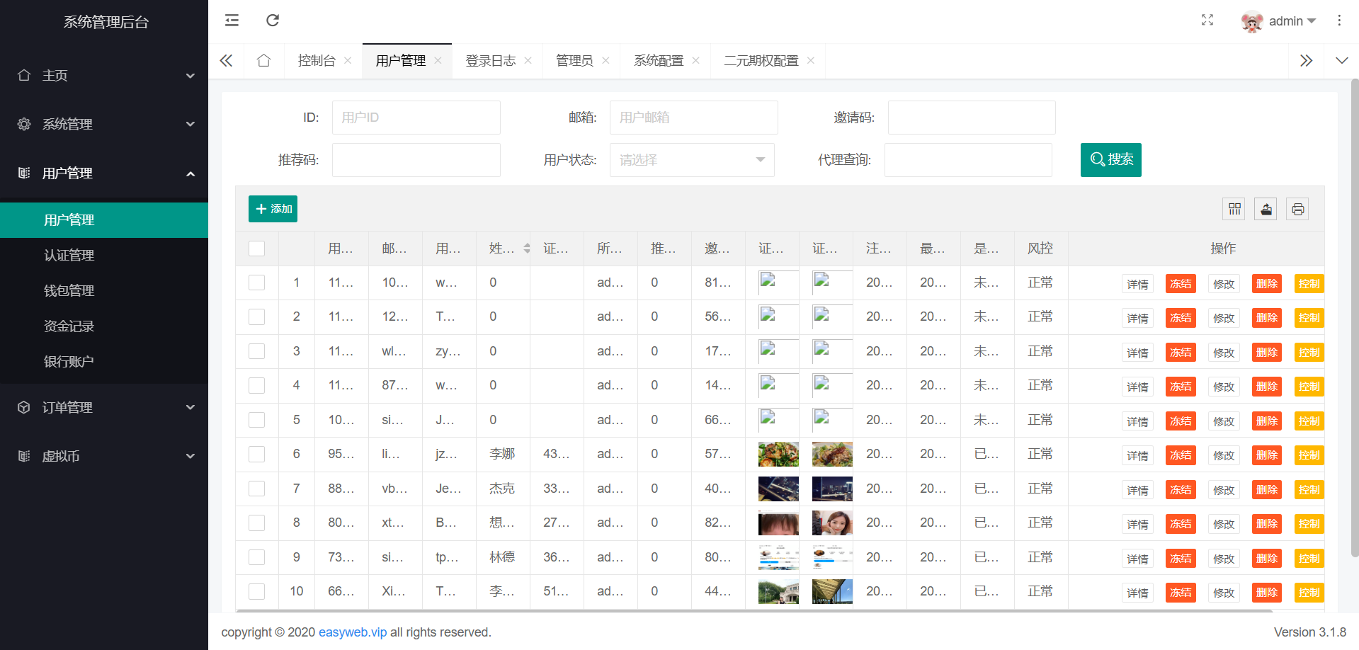Select the checkbox for row 6
Image resolution: width=1359 pixels, height=650 pixels.
[257, 454]
